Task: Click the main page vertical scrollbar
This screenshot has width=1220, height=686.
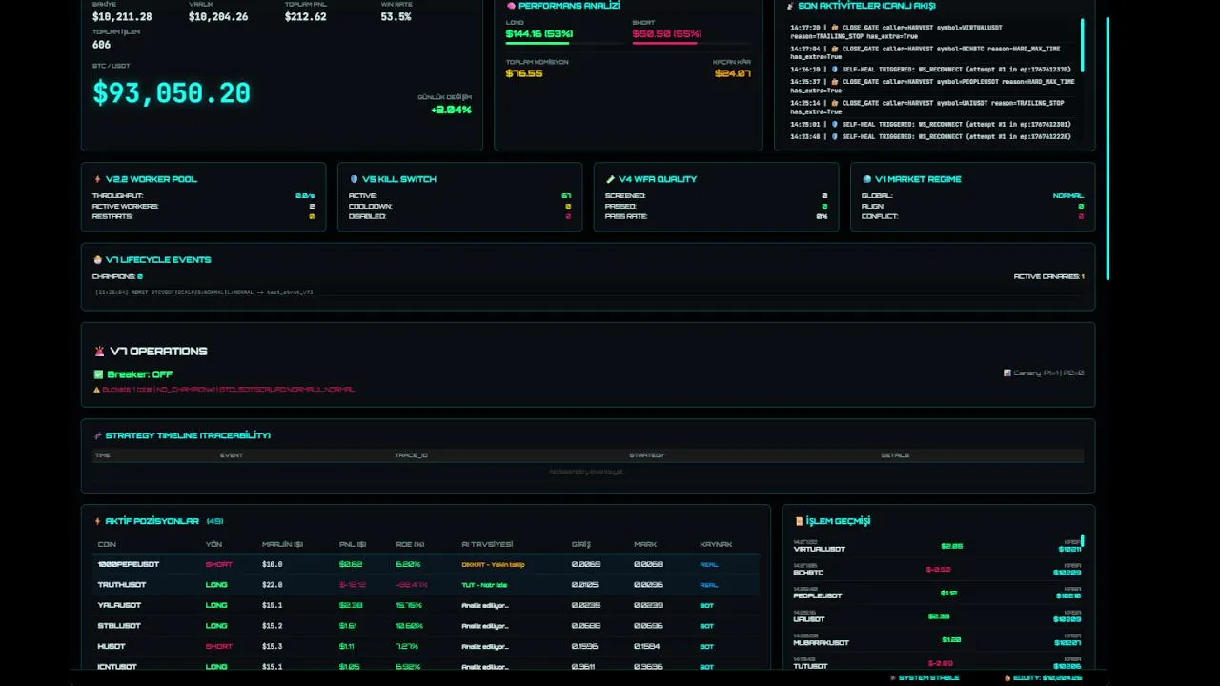Action: pyautogui.click(x=1108, y=148)
